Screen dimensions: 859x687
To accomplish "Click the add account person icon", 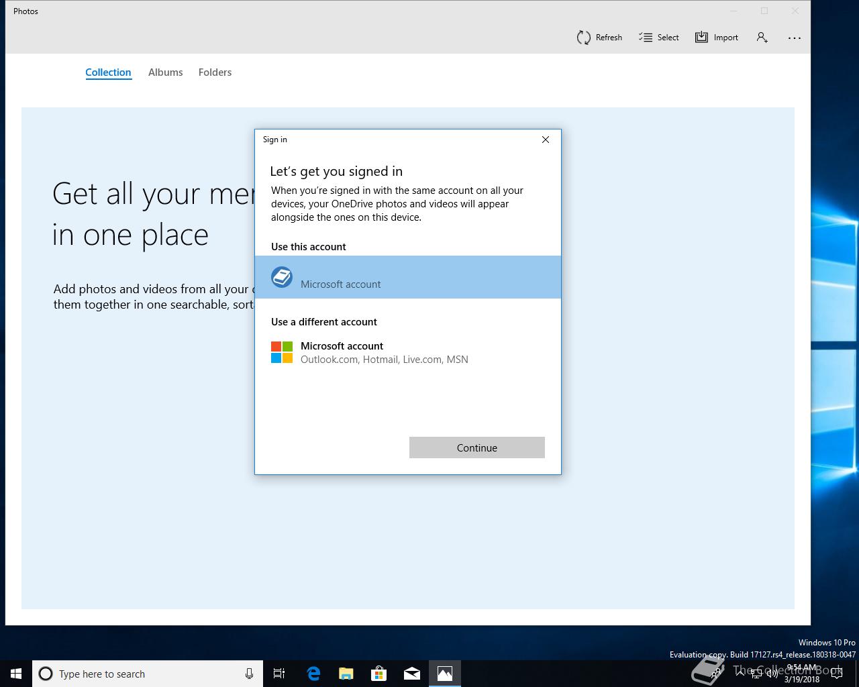I will coord(762,38).
